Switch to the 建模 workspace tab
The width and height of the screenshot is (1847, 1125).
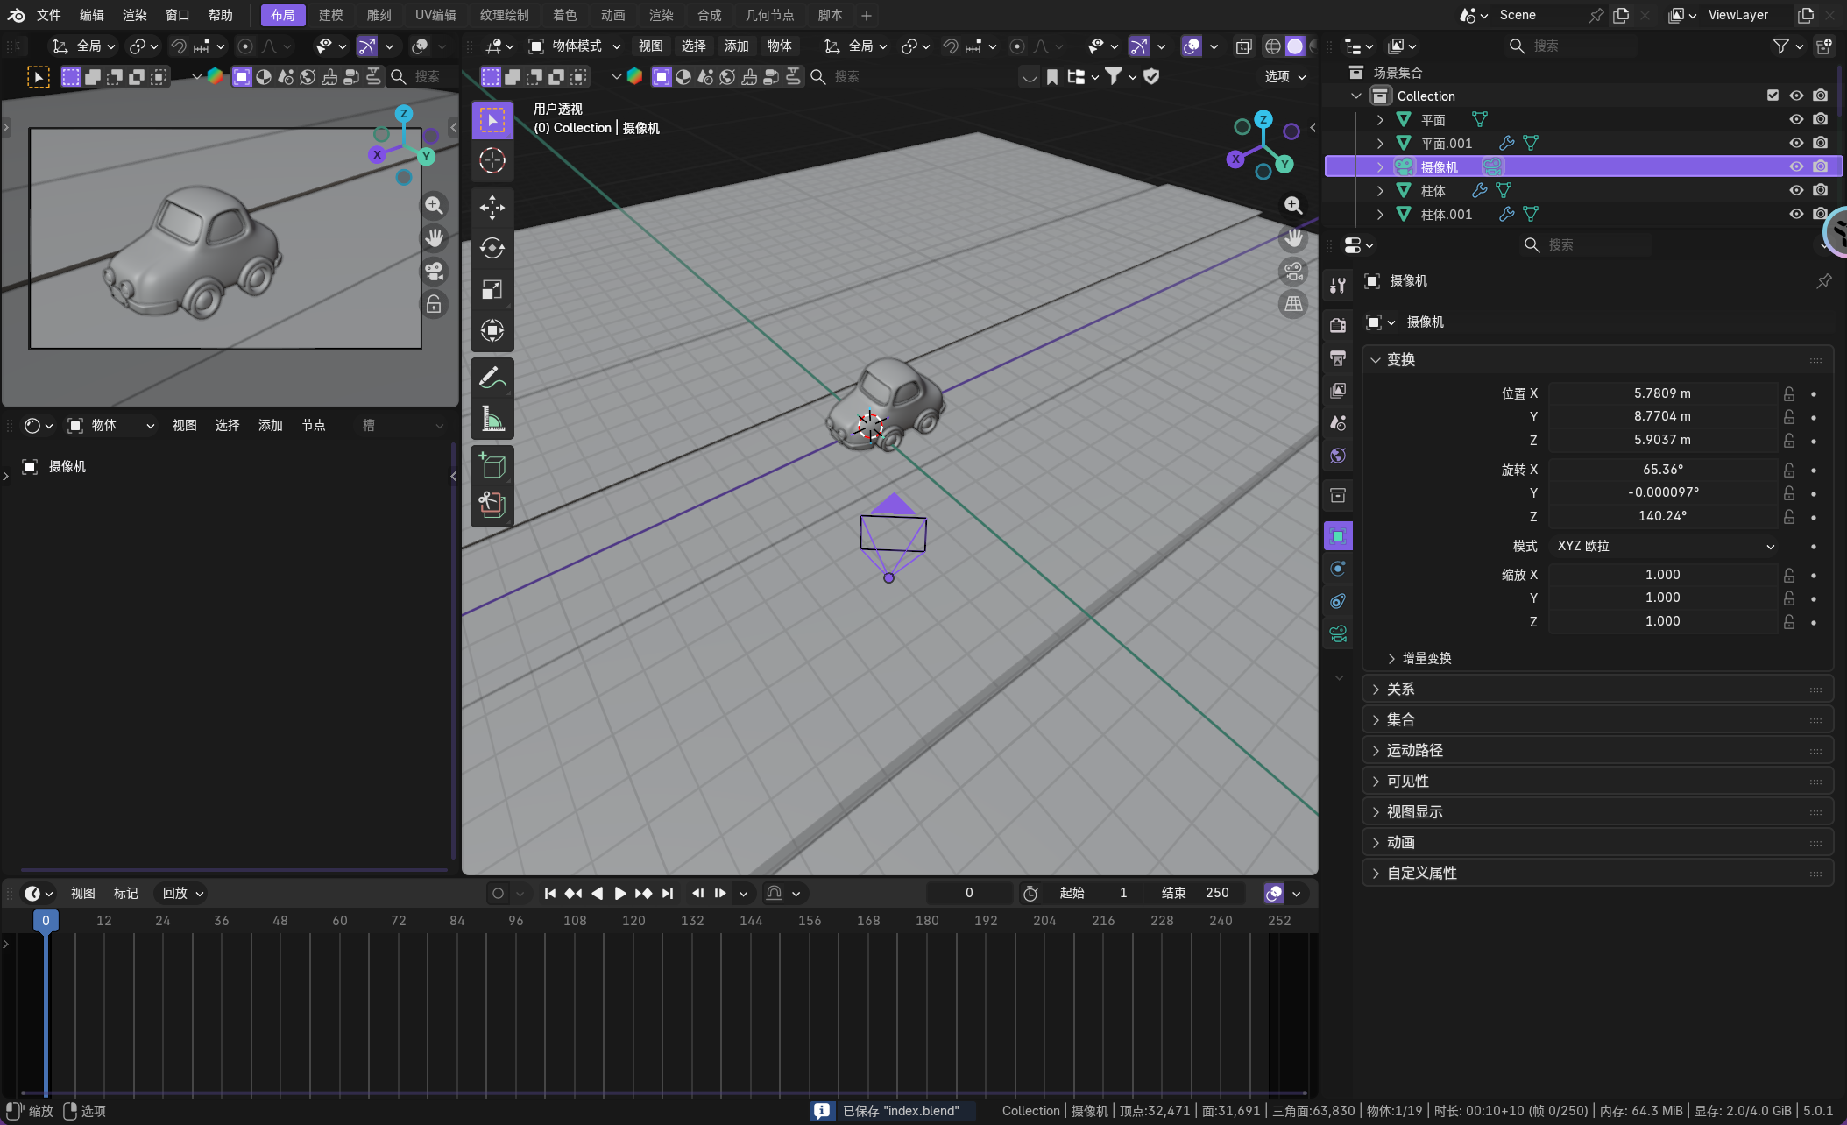(330, 15)
